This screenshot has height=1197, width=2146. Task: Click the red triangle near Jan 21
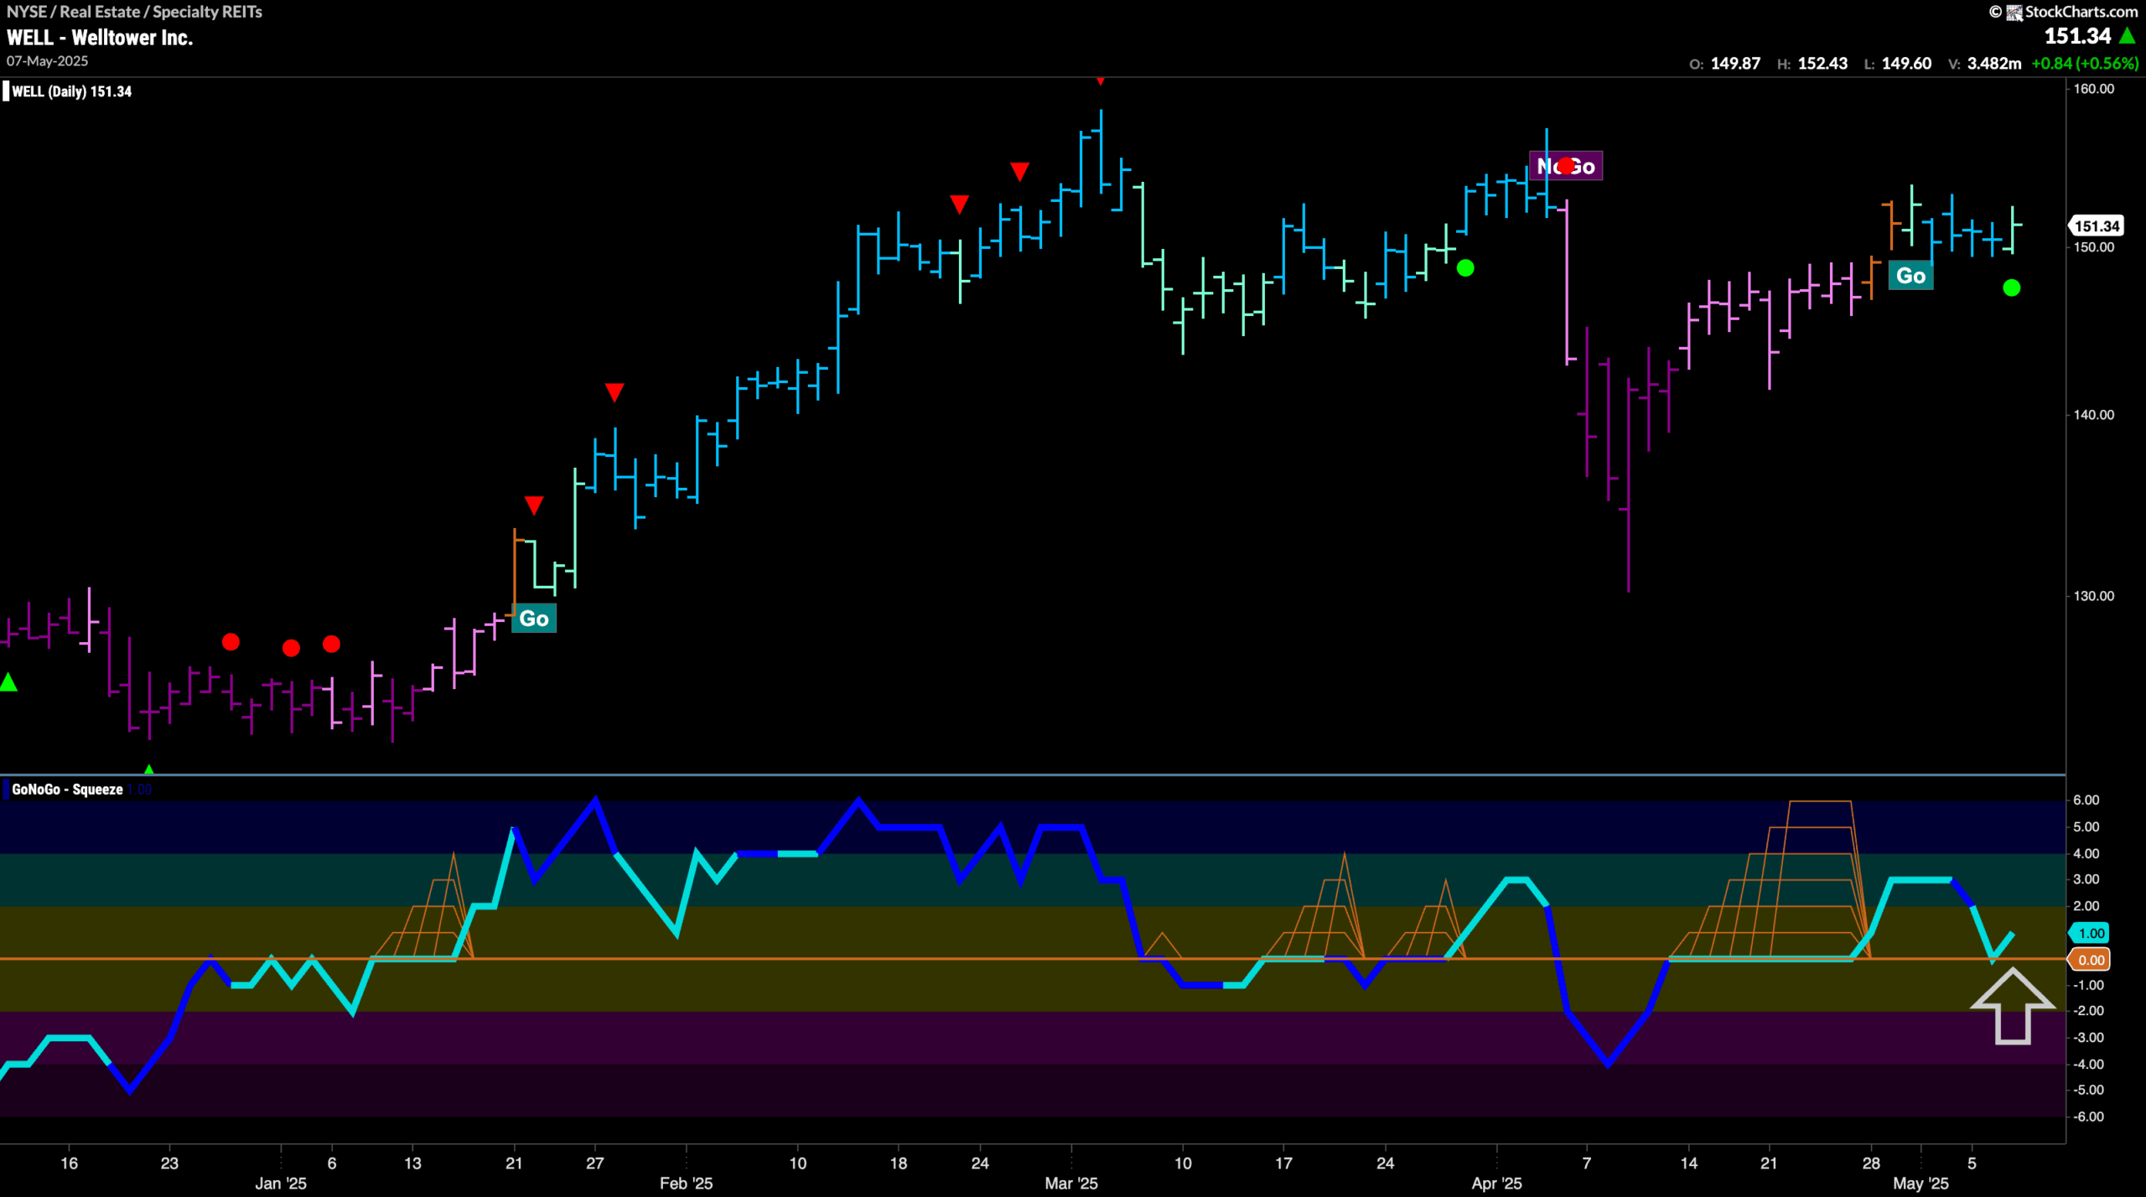pos(534,505)
